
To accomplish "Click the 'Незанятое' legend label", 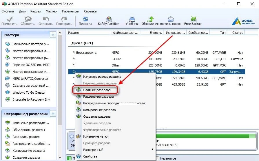I will tap(168, 158).
